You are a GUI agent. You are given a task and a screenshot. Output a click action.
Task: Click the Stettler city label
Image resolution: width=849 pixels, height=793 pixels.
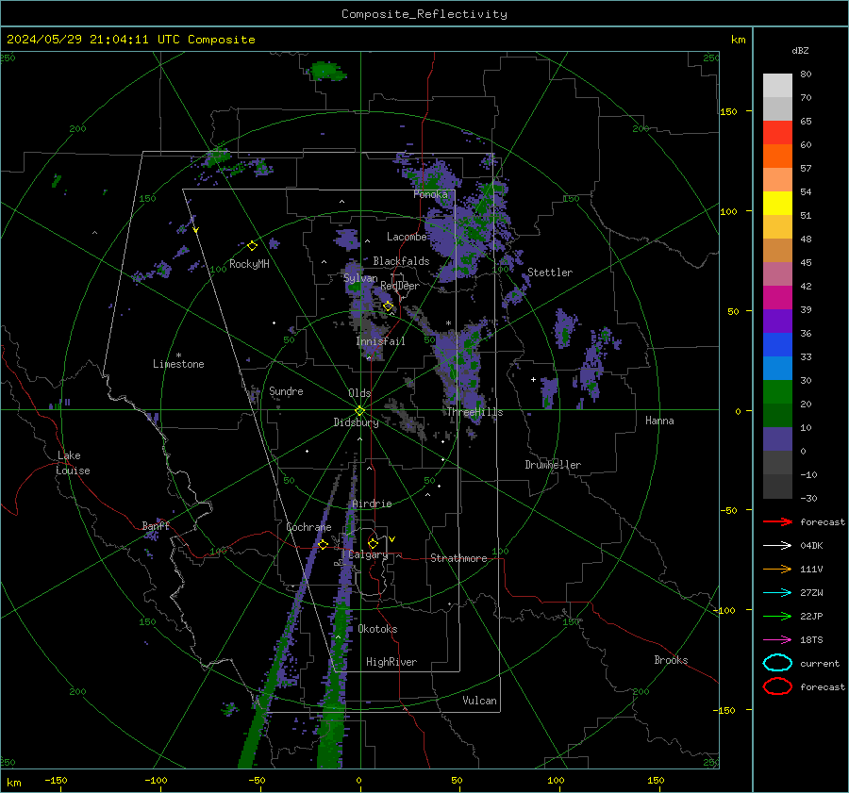click(550, 273)
